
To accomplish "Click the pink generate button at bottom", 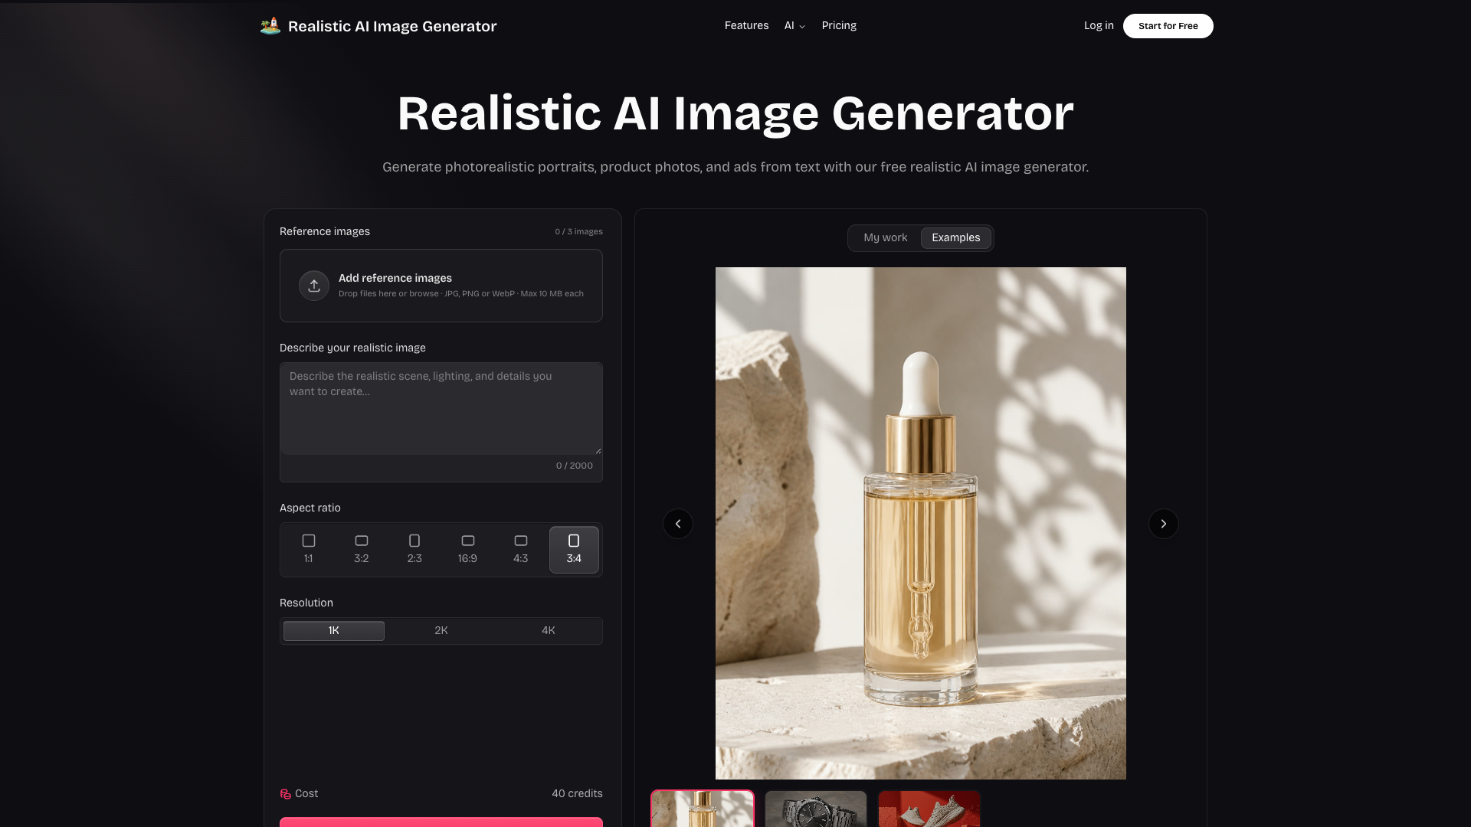I will click(441, 822).
